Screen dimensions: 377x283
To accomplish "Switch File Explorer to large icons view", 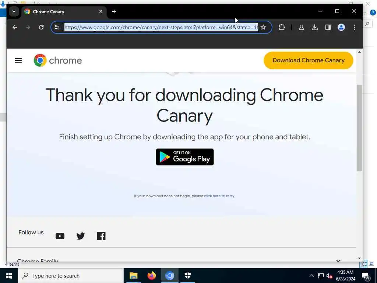I will 371,264.
